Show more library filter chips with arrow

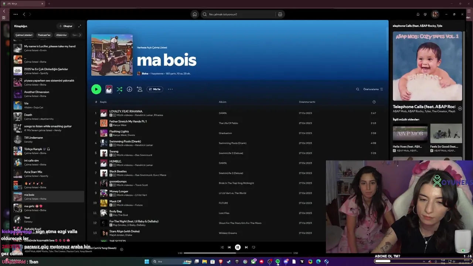coord(80,35)
